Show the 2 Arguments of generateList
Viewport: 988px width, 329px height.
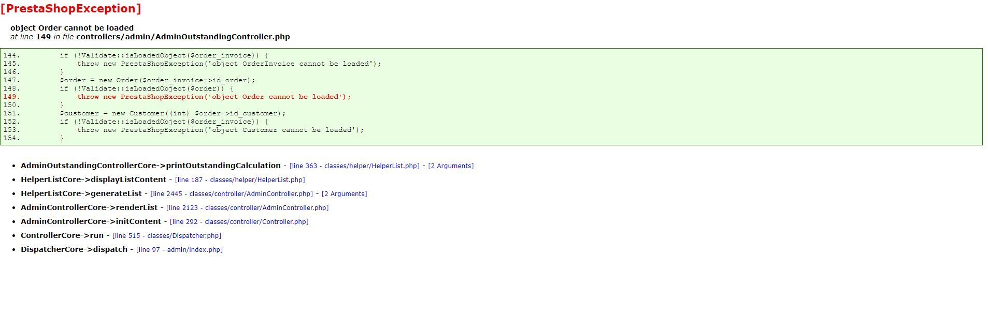pyautogui.click(x=345, y=194)
